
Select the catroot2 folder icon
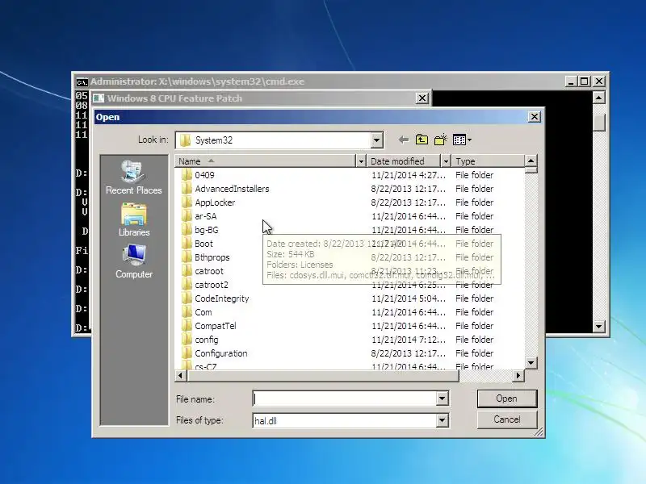[187, 285]
